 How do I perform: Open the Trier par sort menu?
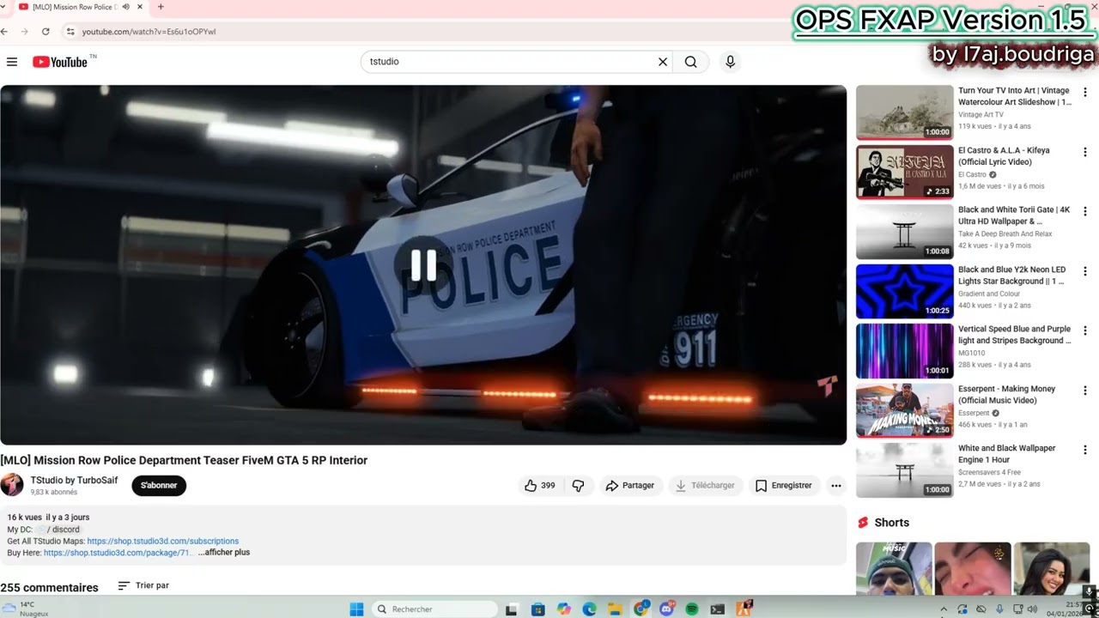(143, 585)
